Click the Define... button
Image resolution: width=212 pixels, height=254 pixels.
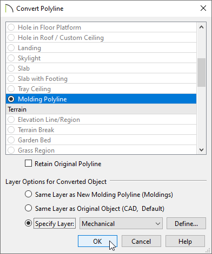tap(186, 223)
